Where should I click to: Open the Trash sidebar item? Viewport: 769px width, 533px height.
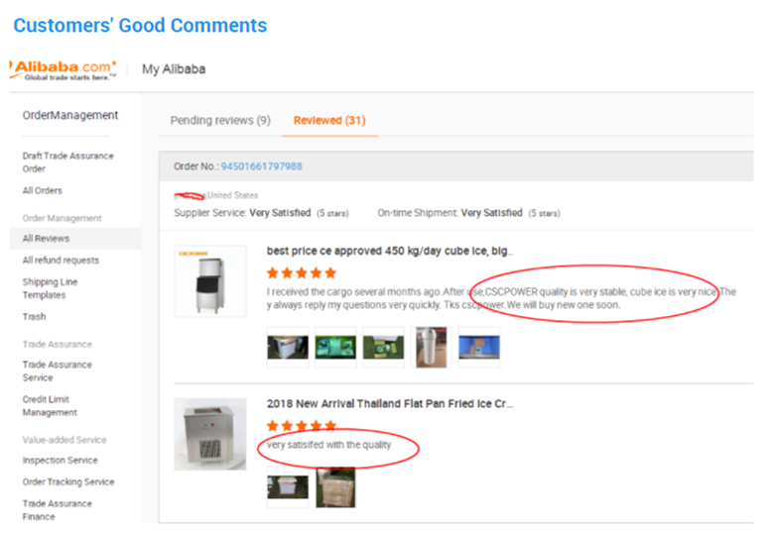click(x=34, y=316)
